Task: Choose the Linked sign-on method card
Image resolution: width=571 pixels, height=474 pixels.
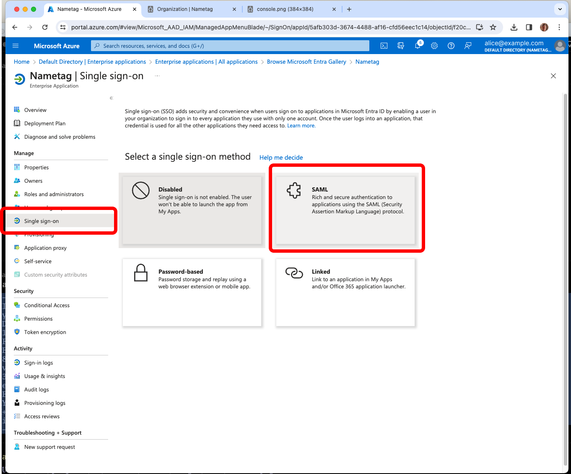Action: click(345, 292)
